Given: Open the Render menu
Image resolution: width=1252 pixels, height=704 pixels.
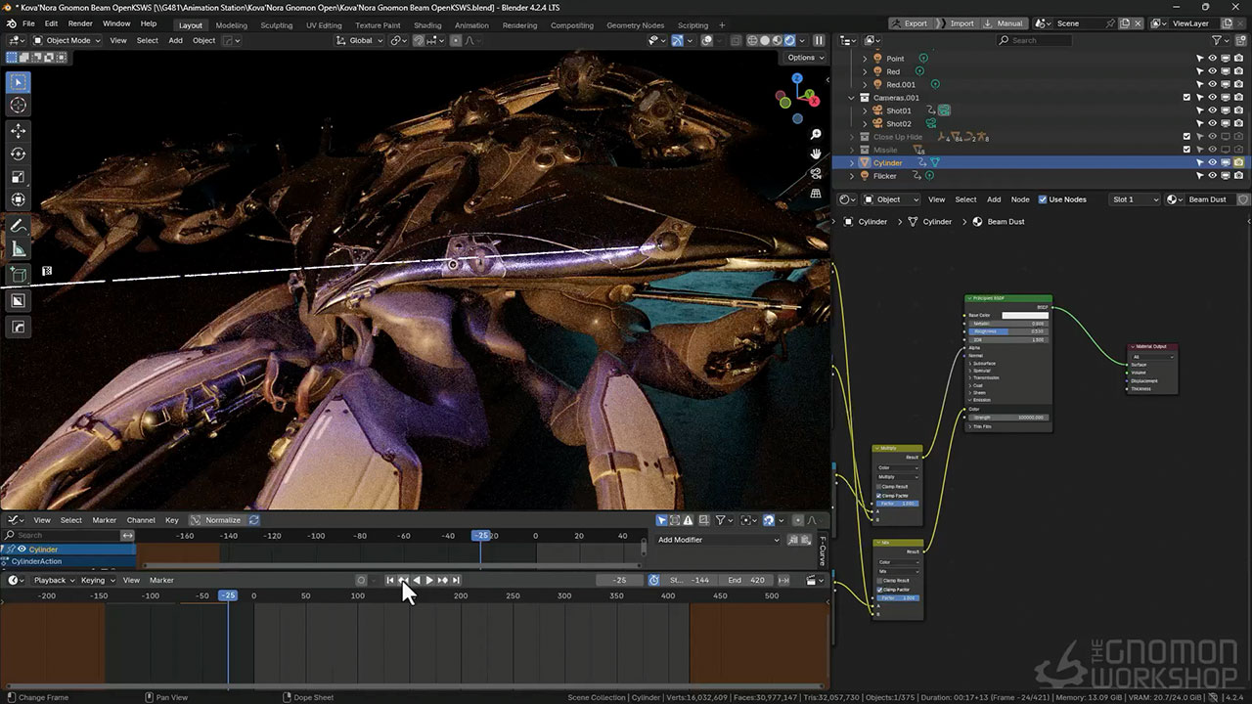Looking at the screenshot, I should pyautogui.click(x=80, y=23).
